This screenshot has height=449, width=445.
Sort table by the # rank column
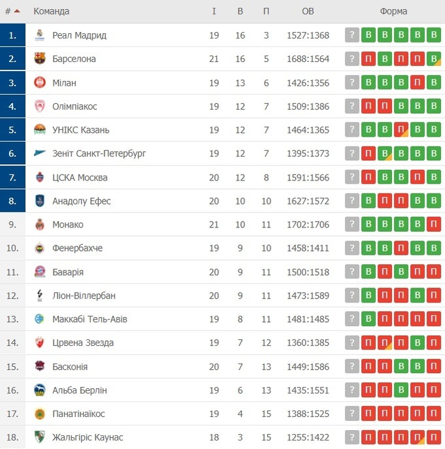click(12, 11)
